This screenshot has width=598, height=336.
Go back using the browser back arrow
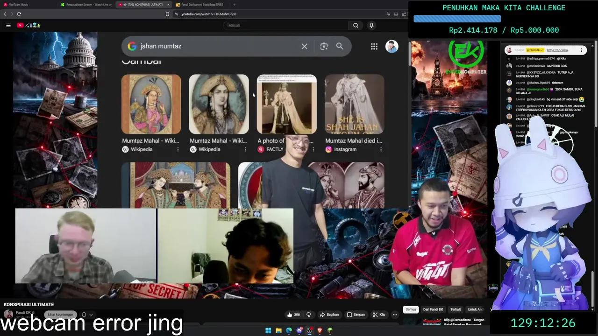5,14
